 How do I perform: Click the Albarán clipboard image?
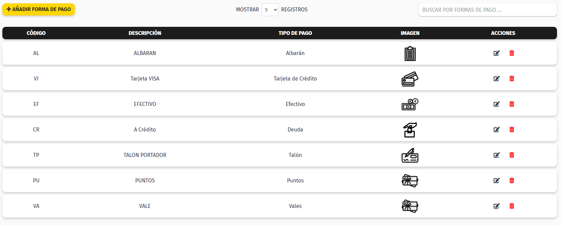[x=410, y=53]
